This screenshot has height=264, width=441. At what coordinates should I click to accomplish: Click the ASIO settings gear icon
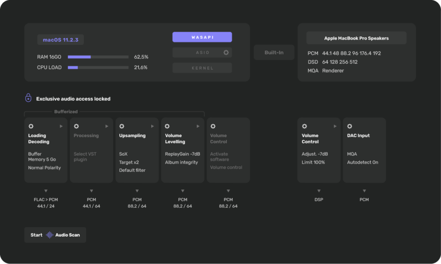tap(226, 53)
